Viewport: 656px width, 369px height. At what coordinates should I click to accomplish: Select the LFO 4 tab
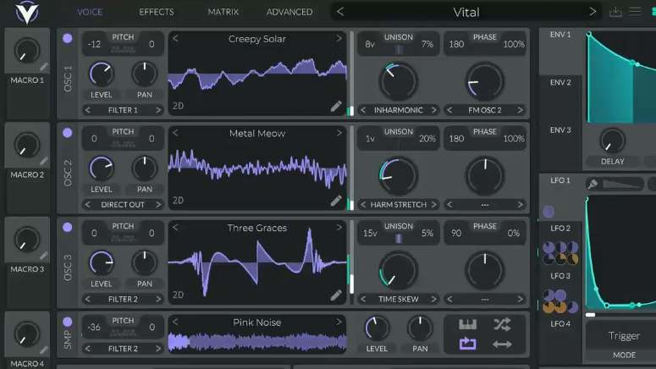[560, 323]
